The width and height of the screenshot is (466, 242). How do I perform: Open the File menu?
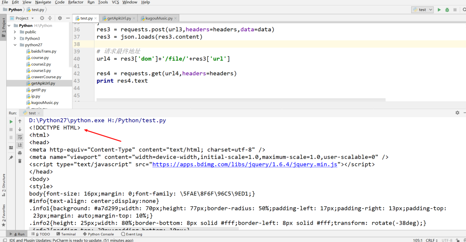click(x=5, y=2)
